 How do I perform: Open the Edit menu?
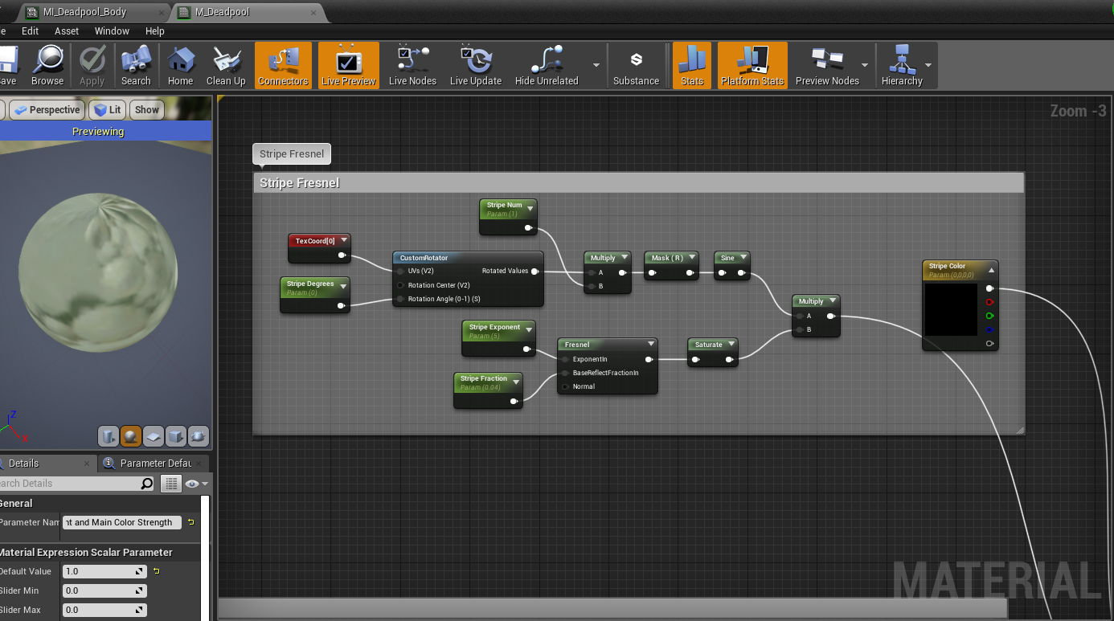(31, 31)
